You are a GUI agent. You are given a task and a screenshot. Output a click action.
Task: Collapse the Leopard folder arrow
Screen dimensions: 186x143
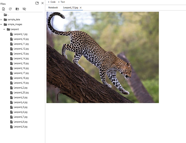pos(4,29)
